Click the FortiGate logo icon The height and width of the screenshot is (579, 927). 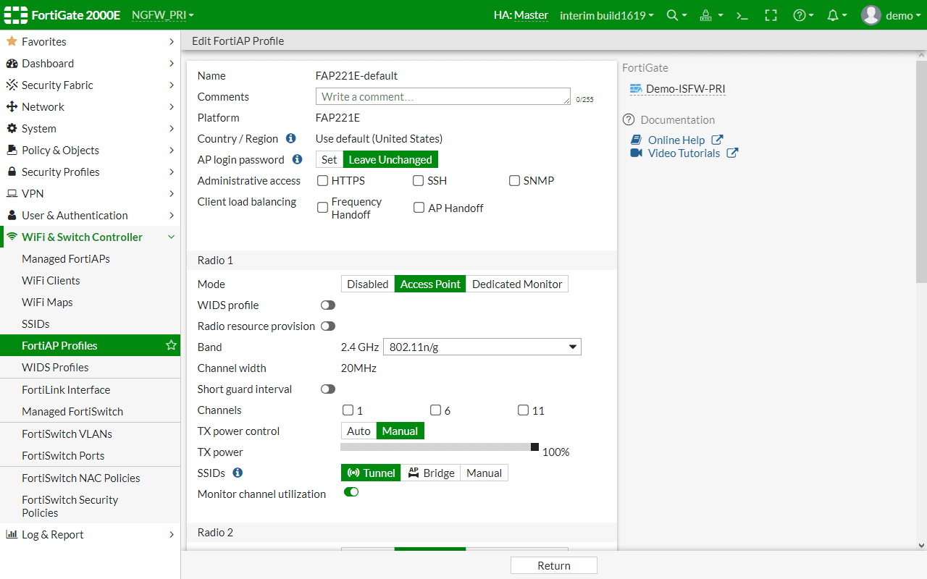15,15
